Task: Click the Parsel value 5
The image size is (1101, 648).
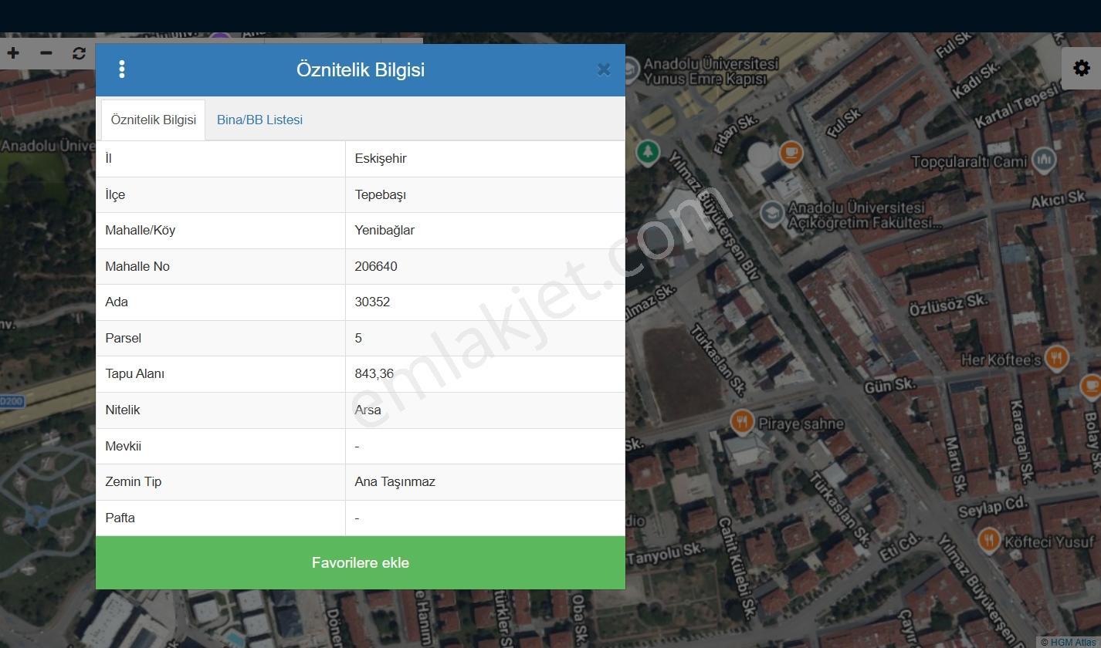Action: click(358, 339)
